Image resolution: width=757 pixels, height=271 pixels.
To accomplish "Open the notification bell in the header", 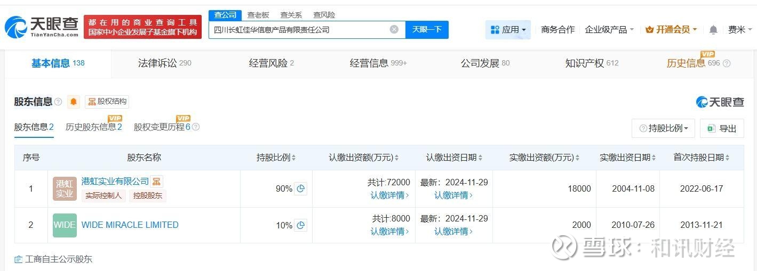I will pyautogui.click(x=713, y=30).
